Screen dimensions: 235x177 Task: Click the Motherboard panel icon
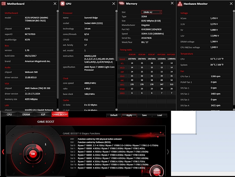pyautogui.click(x=4, y=4)
